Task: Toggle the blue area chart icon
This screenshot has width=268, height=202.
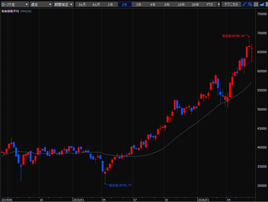Action: pos(262,4)
